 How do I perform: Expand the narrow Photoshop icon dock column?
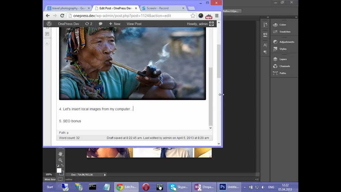pos(268,17)
